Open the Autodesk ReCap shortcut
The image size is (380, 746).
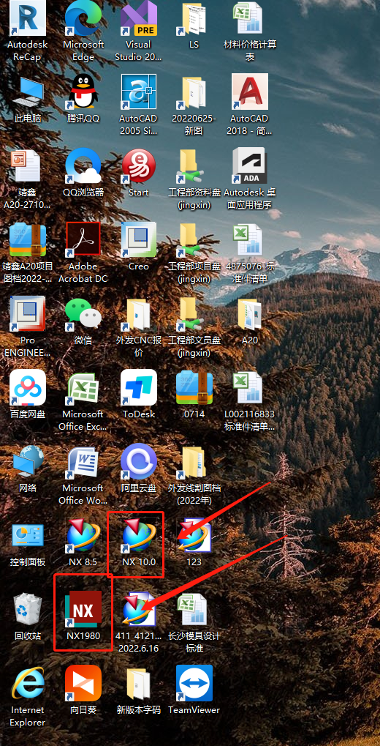28,19
